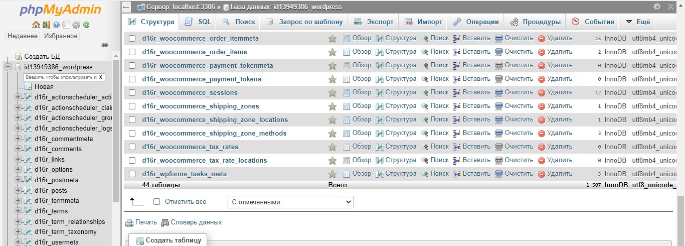Star the d16r_woocommerce_payment_tokens table
Viewport: 685px width, 246px height.
[x=332, y=79]
